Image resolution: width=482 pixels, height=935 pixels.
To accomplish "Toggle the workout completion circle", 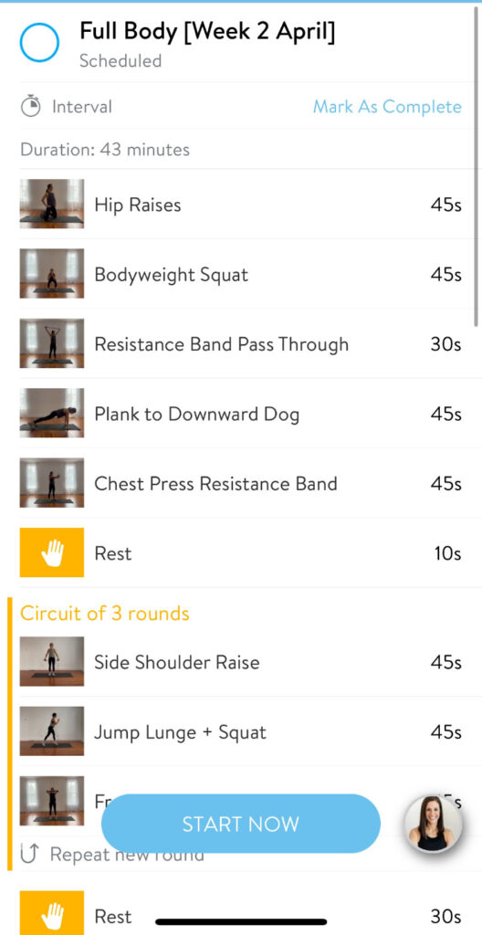I will tap(39, 42).
